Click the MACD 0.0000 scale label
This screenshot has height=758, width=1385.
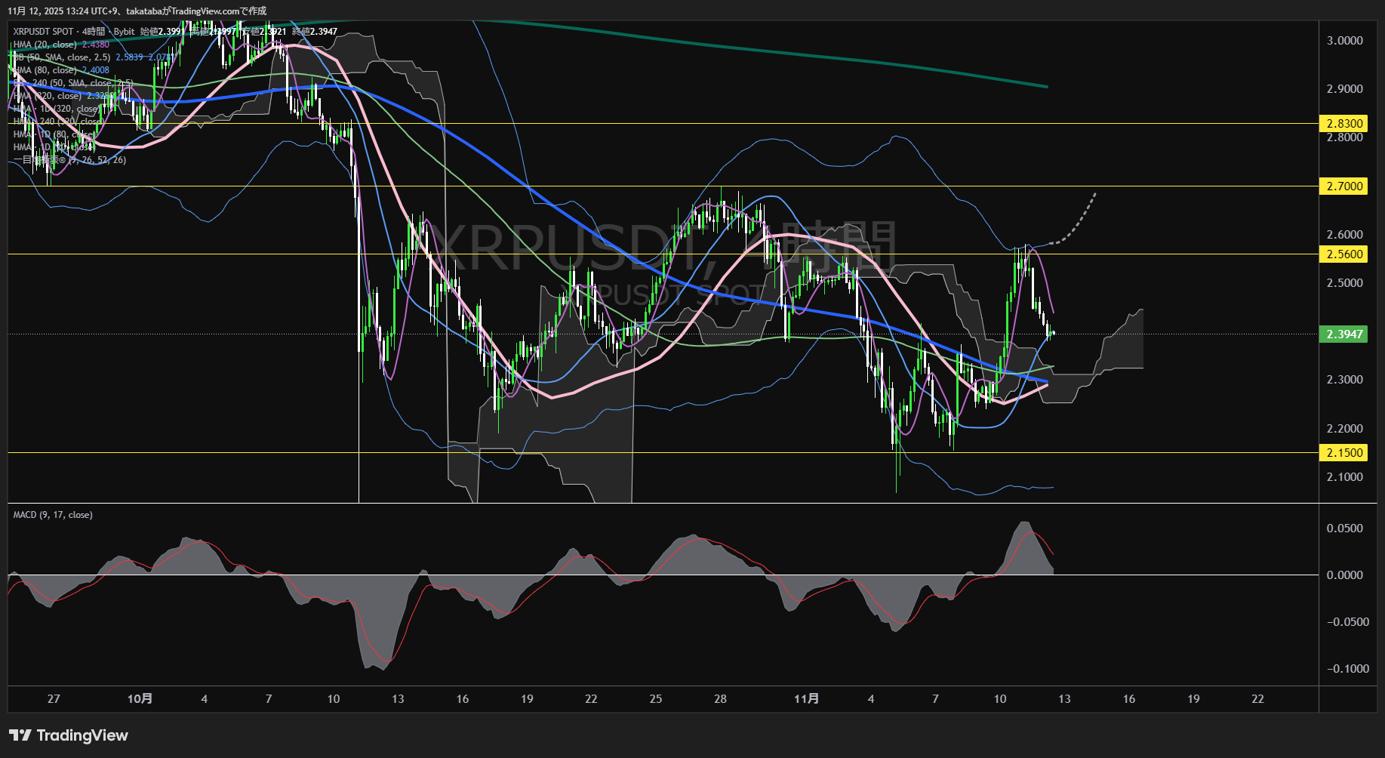(x=1344, y=575)
